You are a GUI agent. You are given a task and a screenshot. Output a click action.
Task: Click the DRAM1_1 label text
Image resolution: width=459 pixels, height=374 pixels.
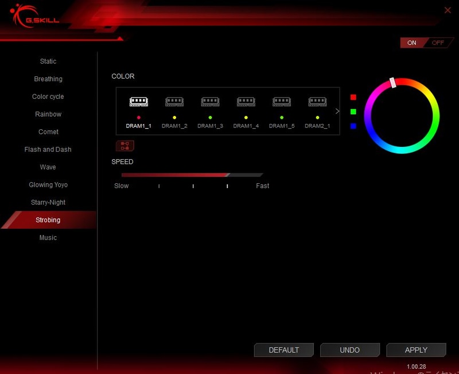(139, 126)
